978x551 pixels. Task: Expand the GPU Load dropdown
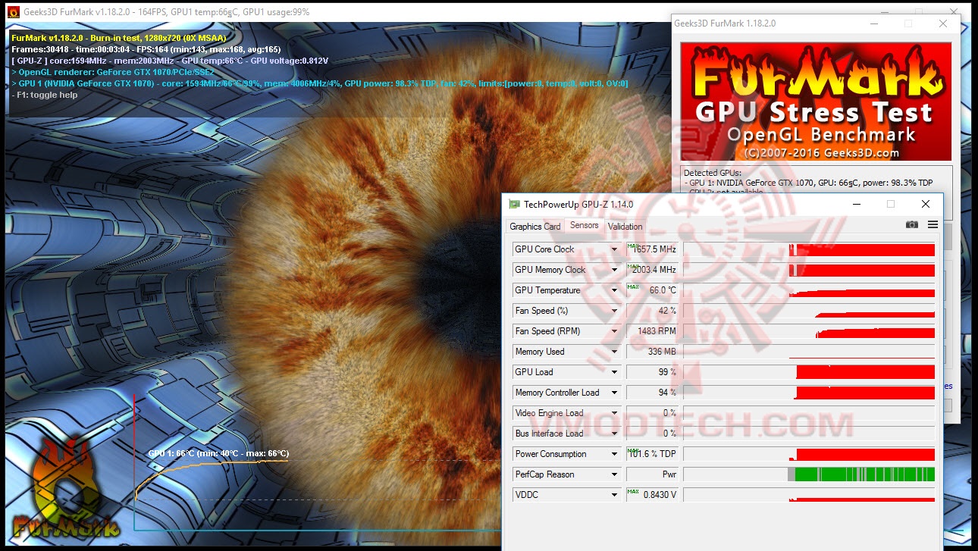[615, 372]
